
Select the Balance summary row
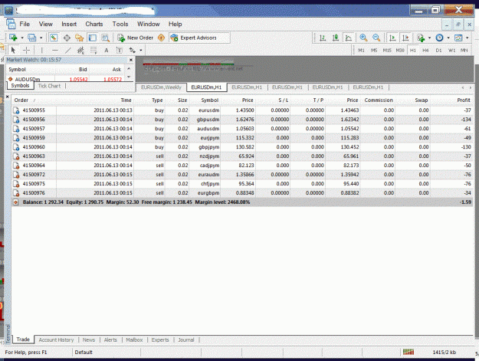coord(242,202)
